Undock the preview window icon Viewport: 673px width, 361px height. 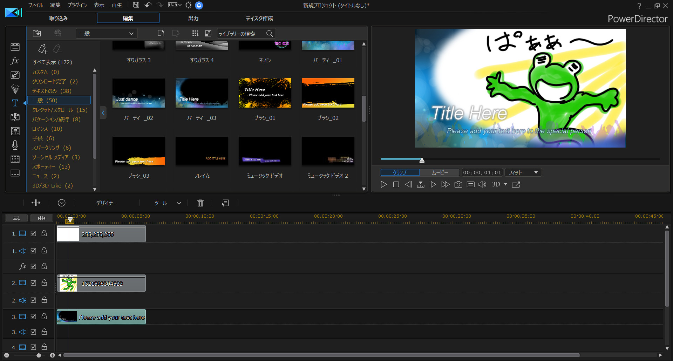(516, 184)
